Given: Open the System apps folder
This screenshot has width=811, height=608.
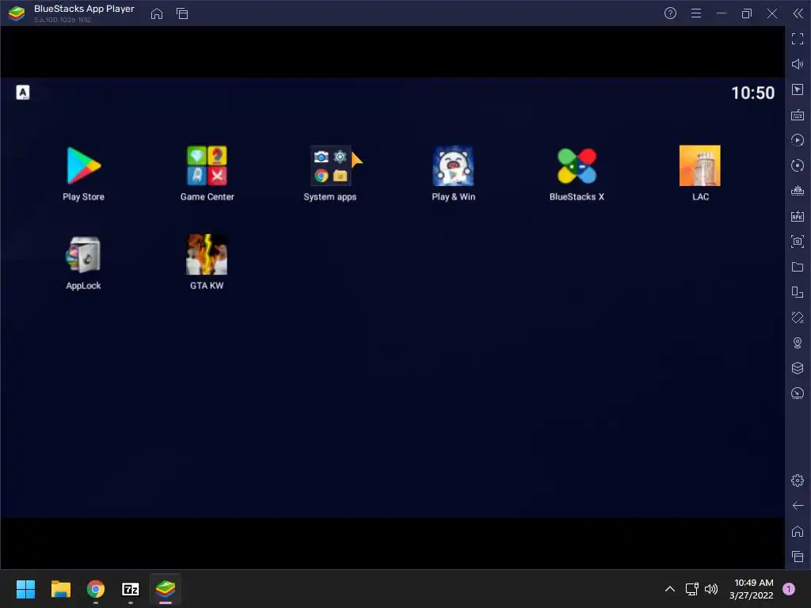Looking at the screenshot, I should click(330, 165).
